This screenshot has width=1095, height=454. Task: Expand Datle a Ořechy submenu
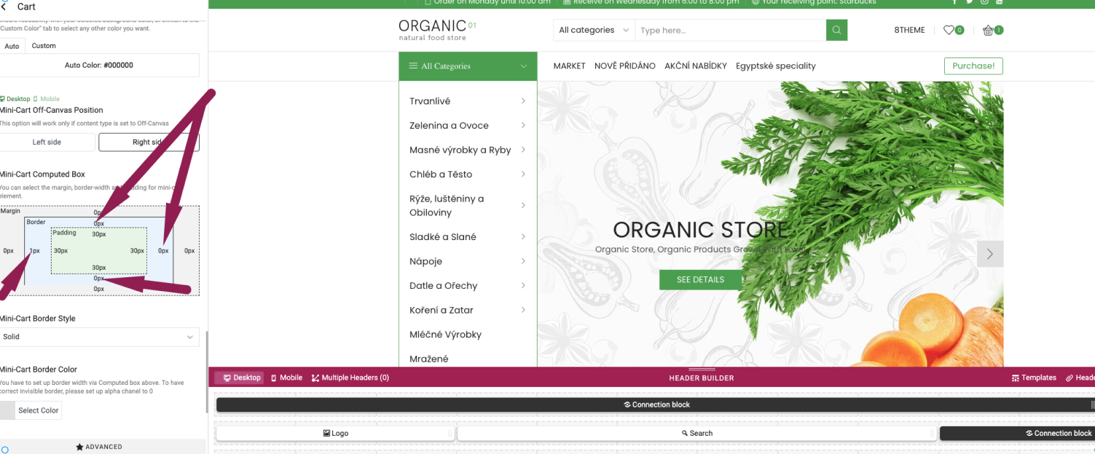[x=523, y=285]
